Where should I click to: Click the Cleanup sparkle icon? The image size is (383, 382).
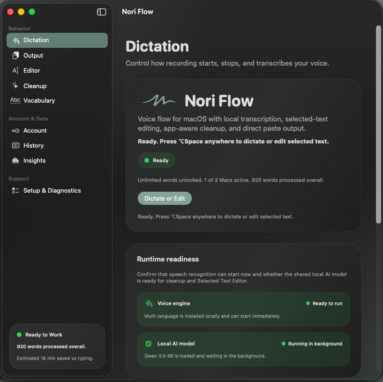coord(15,85)
